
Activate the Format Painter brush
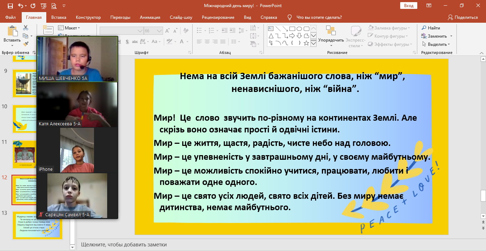(26, 44)
